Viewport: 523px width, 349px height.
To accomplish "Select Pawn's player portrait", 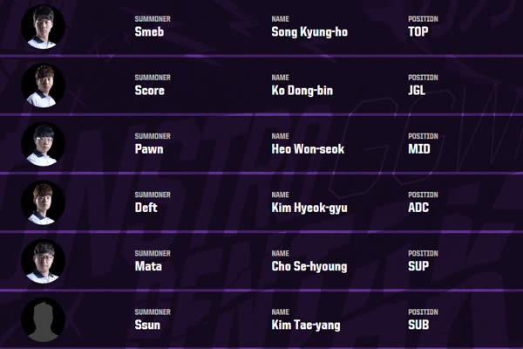I will [43, 144].
